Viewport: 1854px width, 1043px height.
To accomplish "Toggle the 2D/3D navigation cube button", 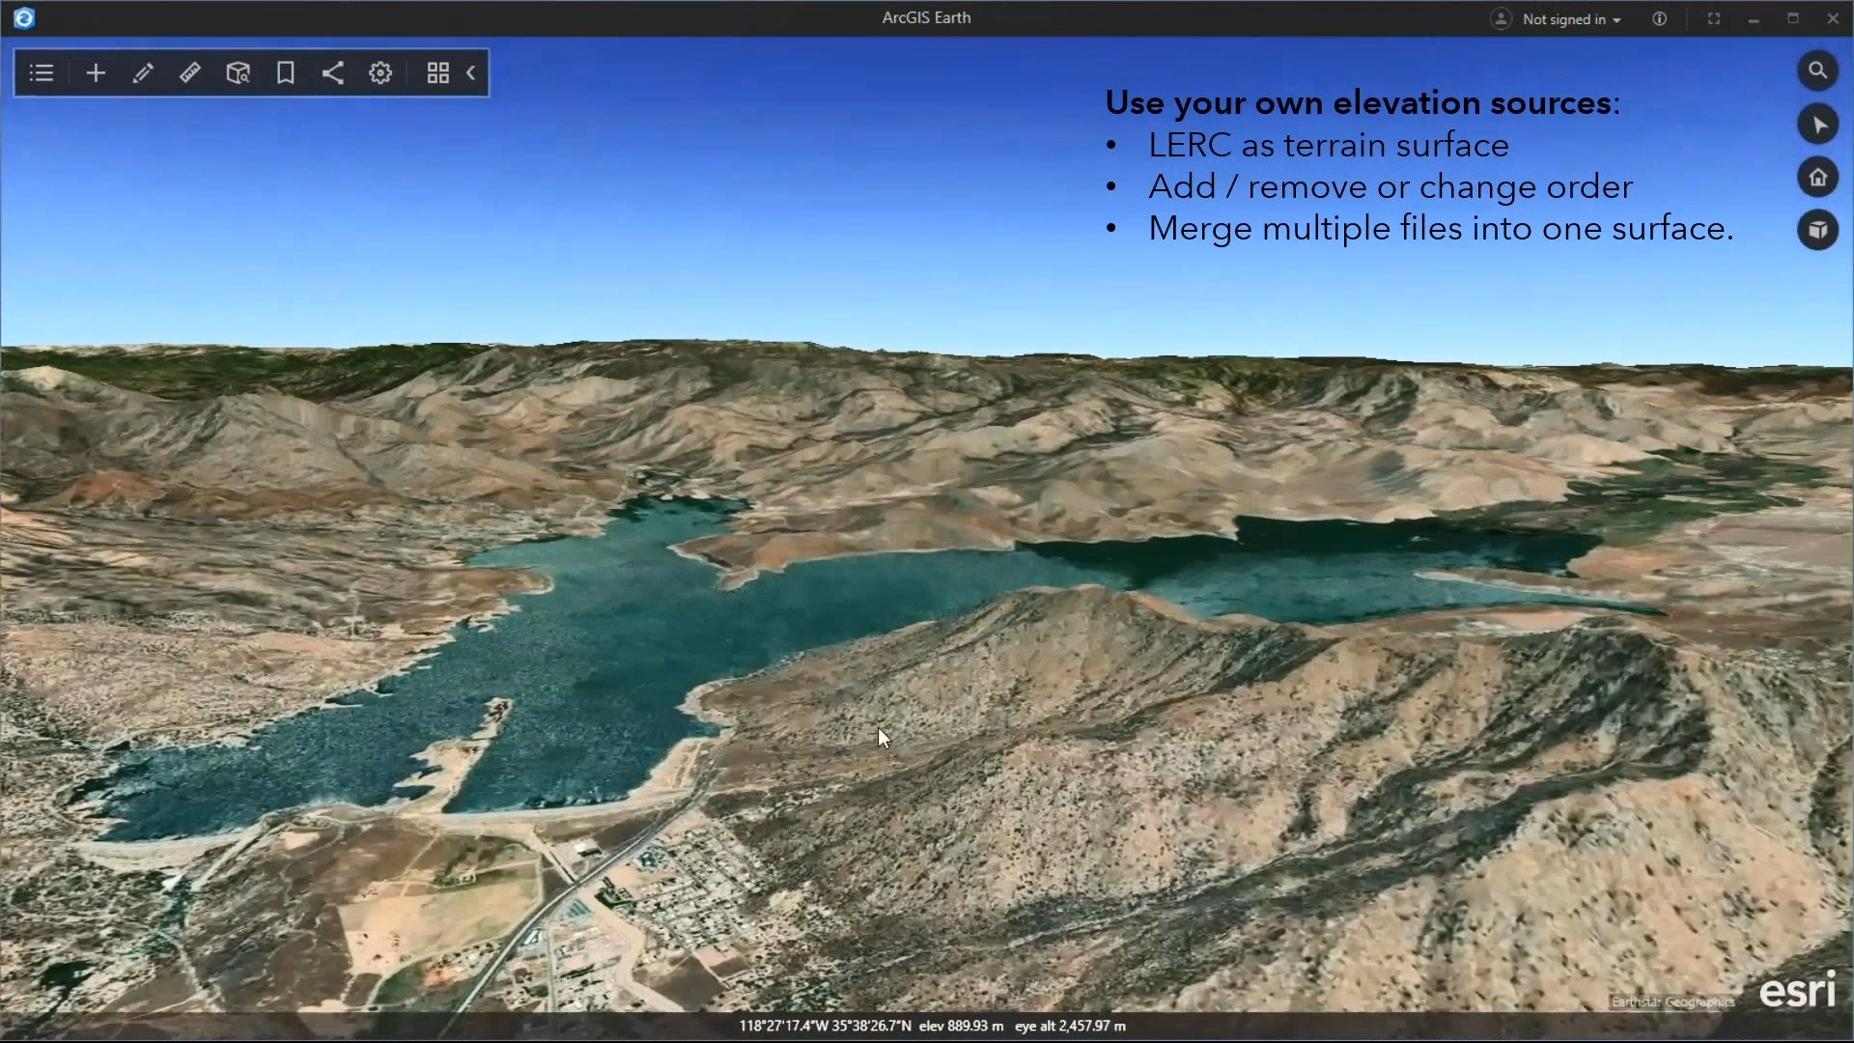I will point(1817,231).
